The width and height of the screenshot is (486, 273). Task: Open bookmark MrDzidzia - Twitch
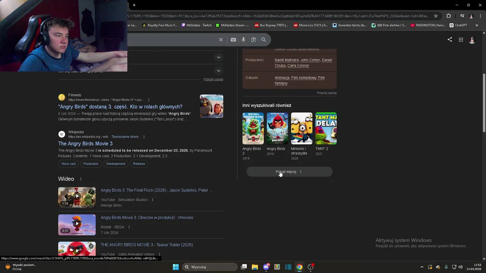pyautogui.click(x=197, y=25)
